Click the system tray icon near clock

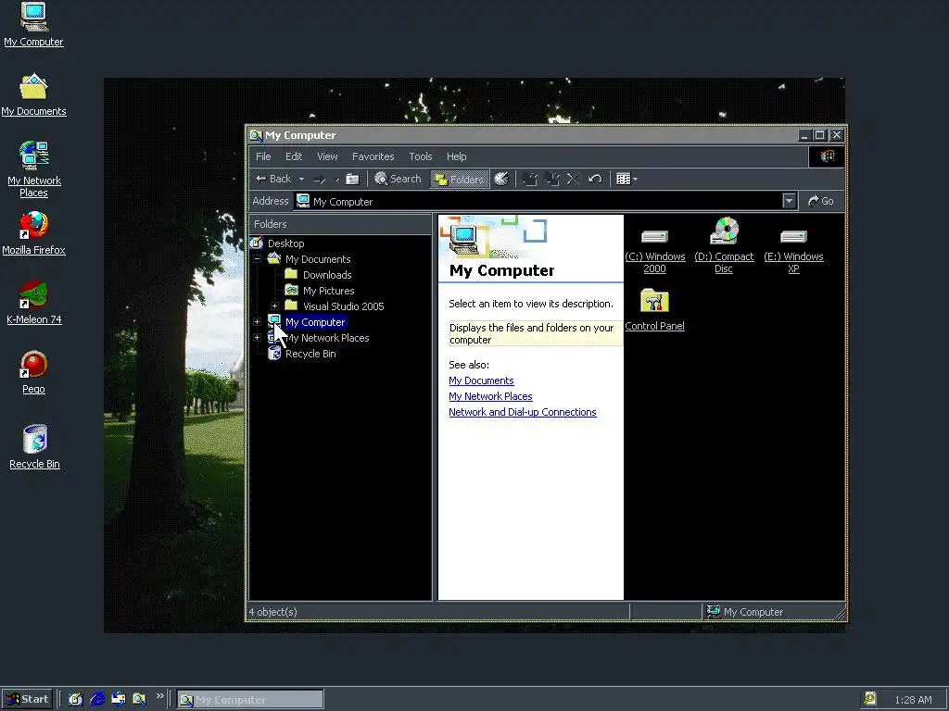[x=869, y=699]
